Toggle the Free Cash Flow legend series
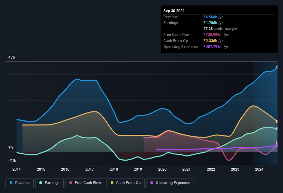The width and height of the screenshot is (283, 193). coord(85,183)
